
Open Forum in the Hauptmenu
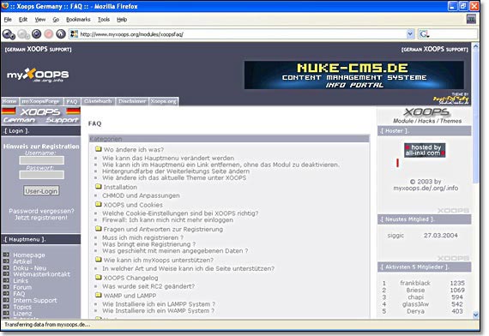click(x=22, y=287)
